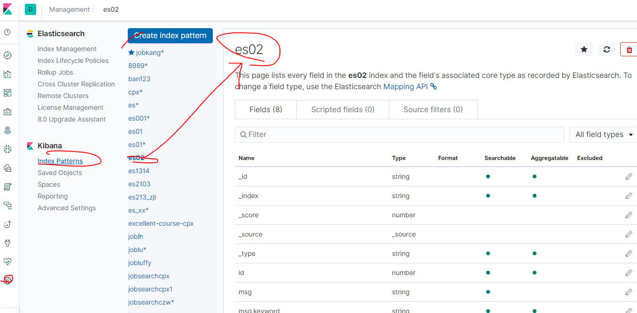Viewport: 637px width, 313px height.
Task: Open Dev Tools wrench icon
Action: pos(8,243)
